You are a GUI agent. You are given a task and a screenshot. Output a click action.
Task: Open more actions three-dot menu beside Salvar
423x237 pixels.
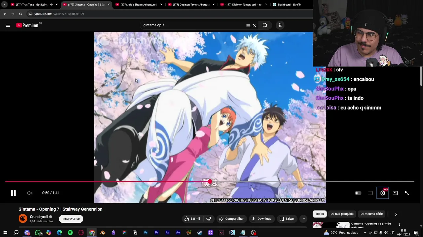[303, 219]
